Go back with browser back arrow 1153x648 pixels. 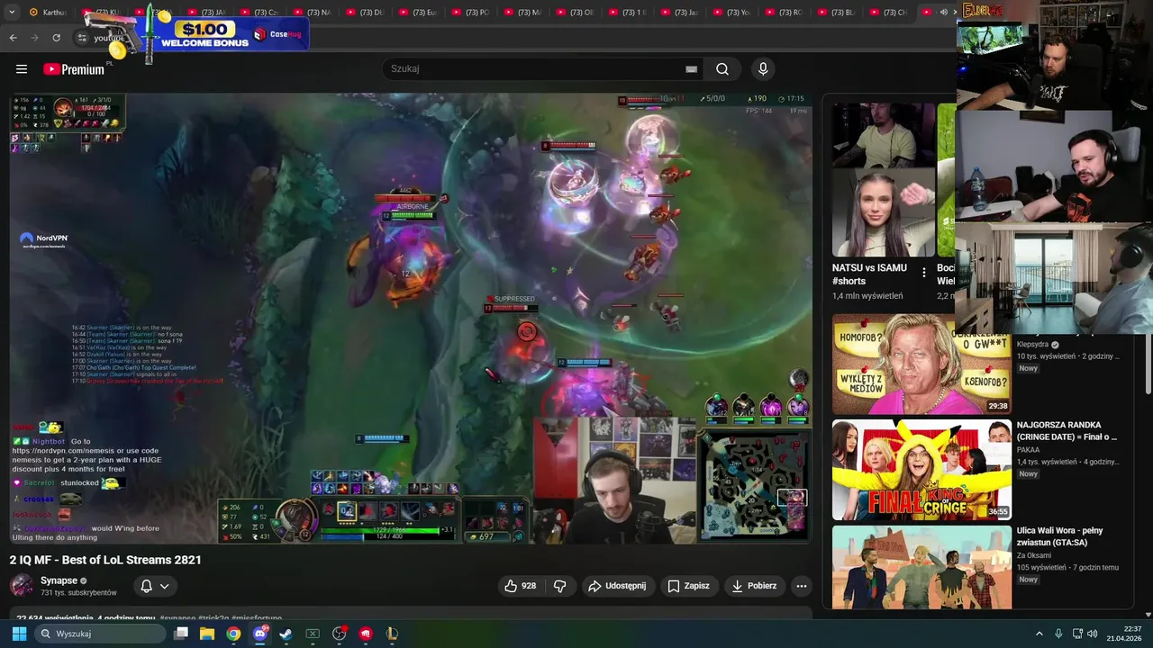(13, 37)
